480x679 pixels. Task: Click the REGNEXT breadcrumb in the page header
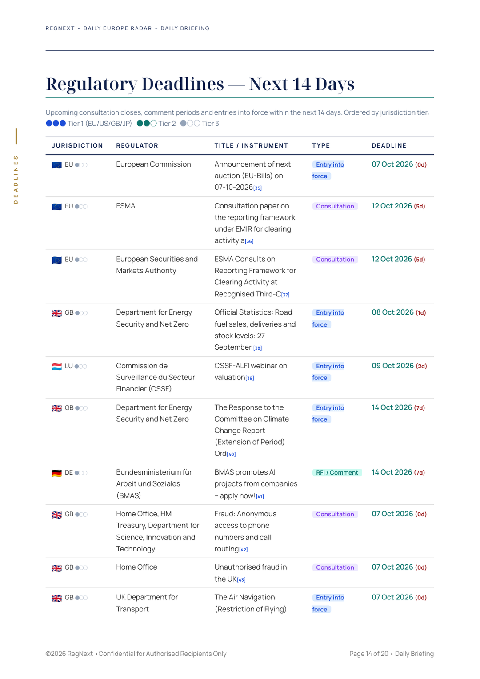pos(60,28)
